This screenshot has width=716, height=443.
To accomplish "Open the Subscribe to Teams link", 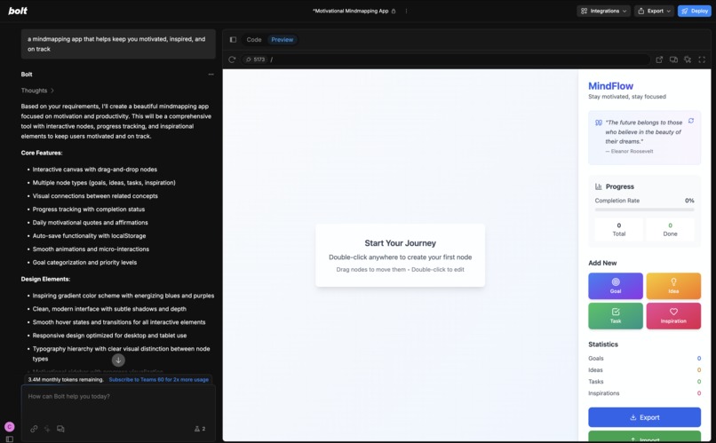I will click(158, 380).
